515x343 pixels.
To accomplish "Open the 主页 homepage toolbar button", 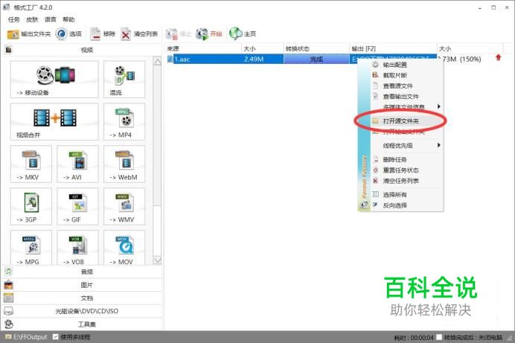I will point(243,33).
